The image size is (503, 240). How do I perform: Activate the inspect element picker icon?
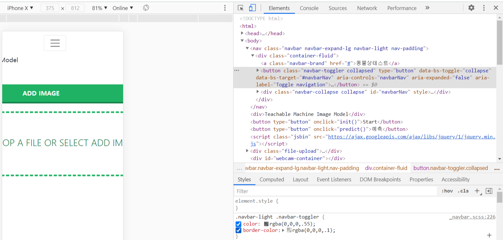241,8
